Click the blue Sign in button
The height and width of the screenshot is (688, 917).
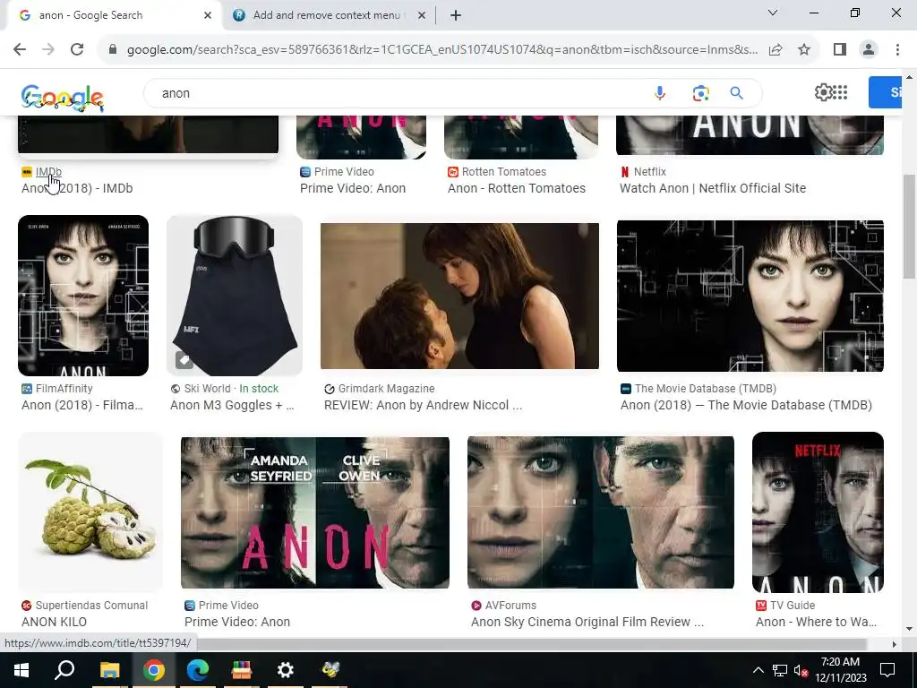[x=885, y=92]
